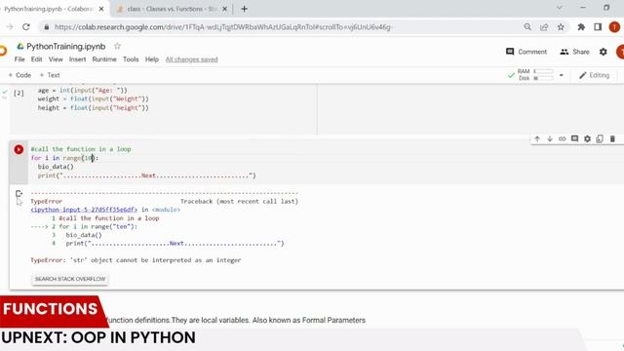Viewport: 624px width, 351px height.
Task: Run the loop code cell
Action: tap(19, 149)
